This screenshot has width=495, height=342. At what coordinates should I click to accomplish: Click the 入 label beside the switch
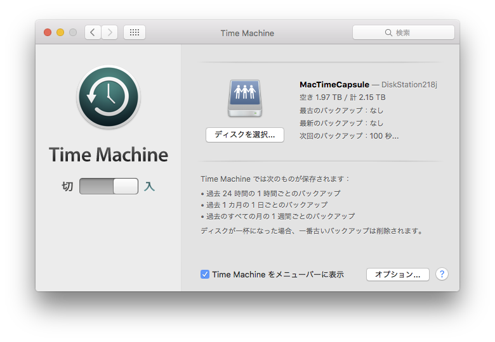[x=149, y=186]
